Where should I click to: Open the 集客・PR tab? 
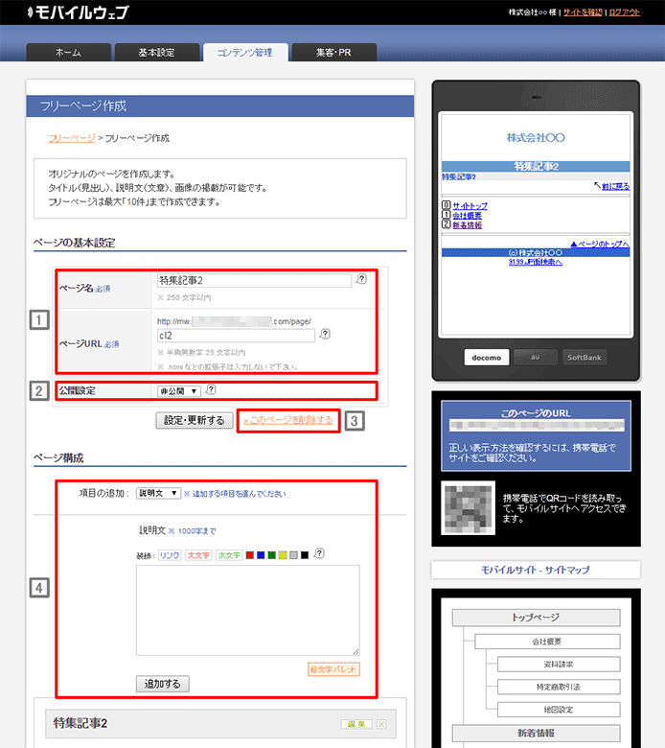(x=332, y=53)
